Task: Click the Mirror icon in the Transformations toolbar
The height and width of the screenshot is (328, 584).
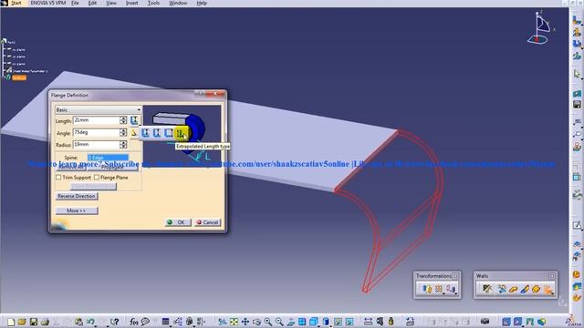Action: (x=427, y=289)
